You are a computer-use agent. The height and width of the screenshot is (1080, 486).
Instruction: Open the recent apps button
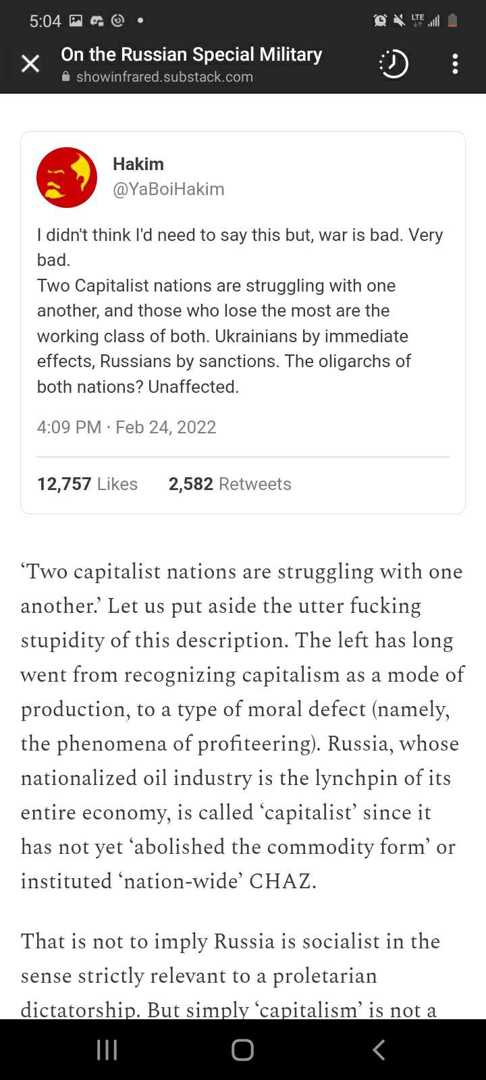[107, 1050]
